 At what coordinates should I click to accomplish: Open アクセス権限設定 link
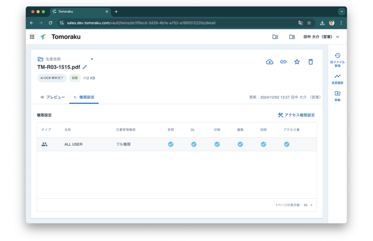point(296,115)
